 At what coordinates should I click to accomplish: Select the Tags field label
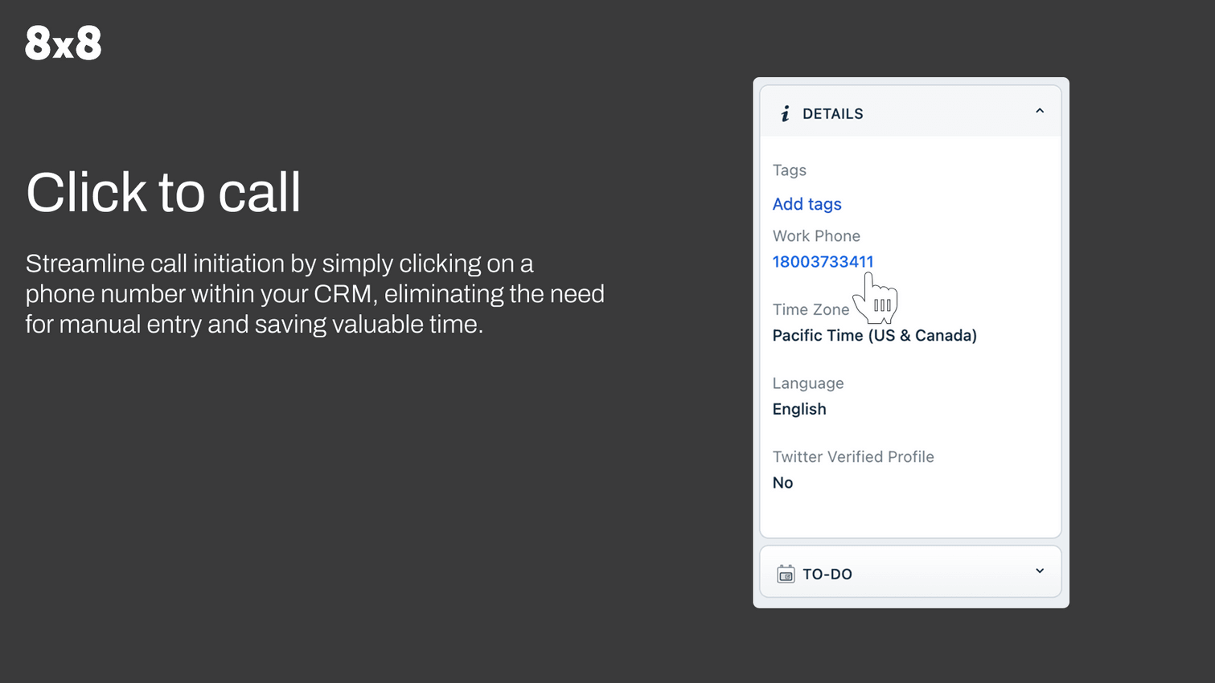click(x=789, y=170)
